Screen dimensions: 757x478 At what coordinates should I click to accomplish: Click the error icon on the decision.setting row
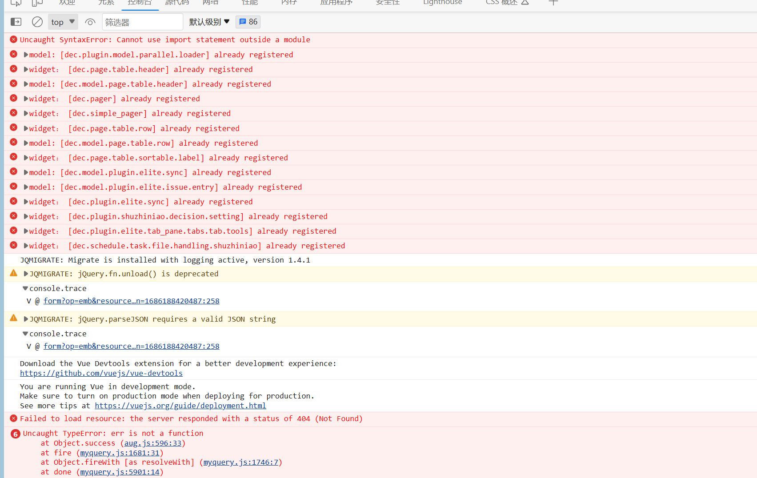click(14, 216)
